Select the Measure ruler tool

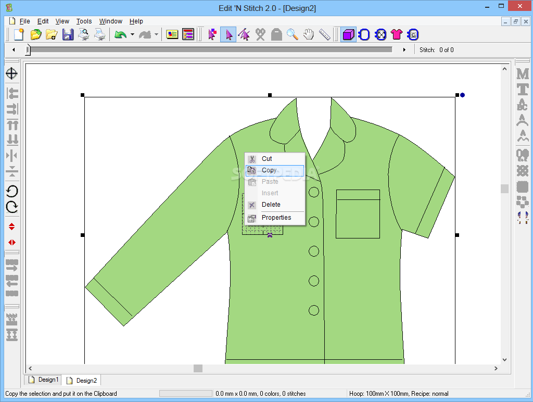[325, 34]
